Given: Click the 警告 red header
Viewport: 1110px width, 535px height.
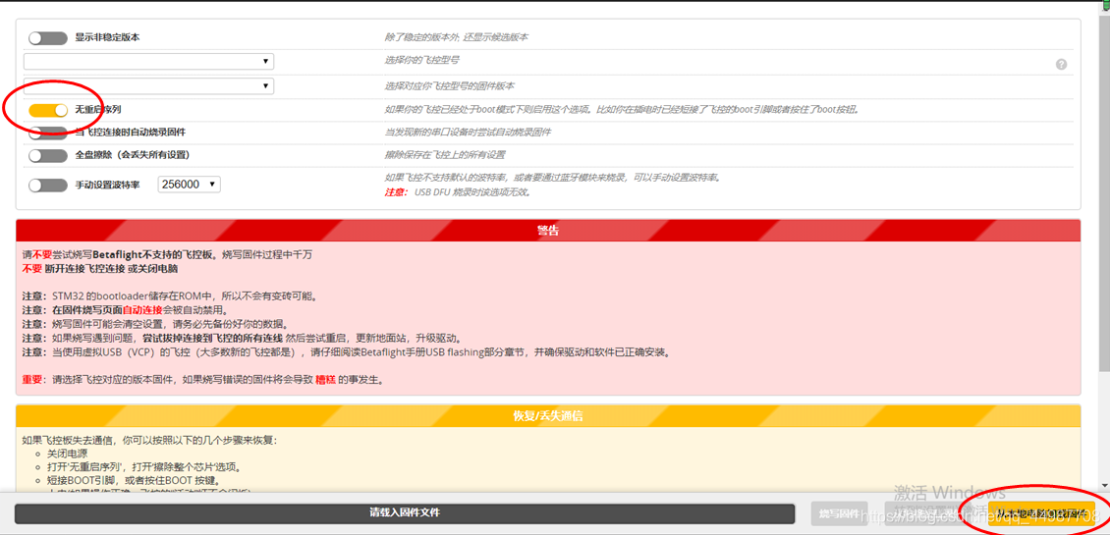Looking at the screenshot, I should [x=548, y=230].
